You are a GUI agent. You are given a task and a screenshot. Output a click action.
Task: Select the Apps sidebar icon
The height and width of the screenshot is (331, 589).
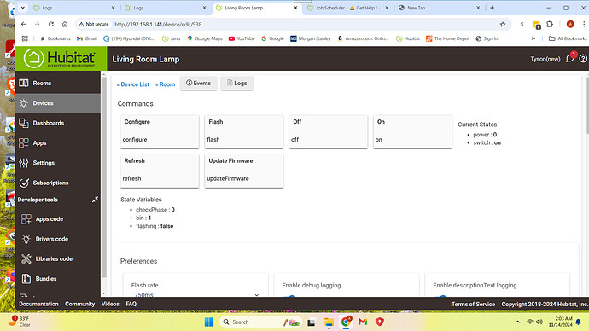pyautogui.click(x=24, y=143)
